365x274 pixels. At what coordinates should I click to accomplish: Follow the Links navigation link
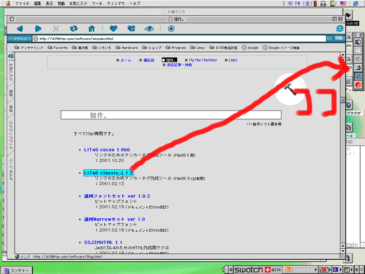pyautogui.click(x=233, y=60)
